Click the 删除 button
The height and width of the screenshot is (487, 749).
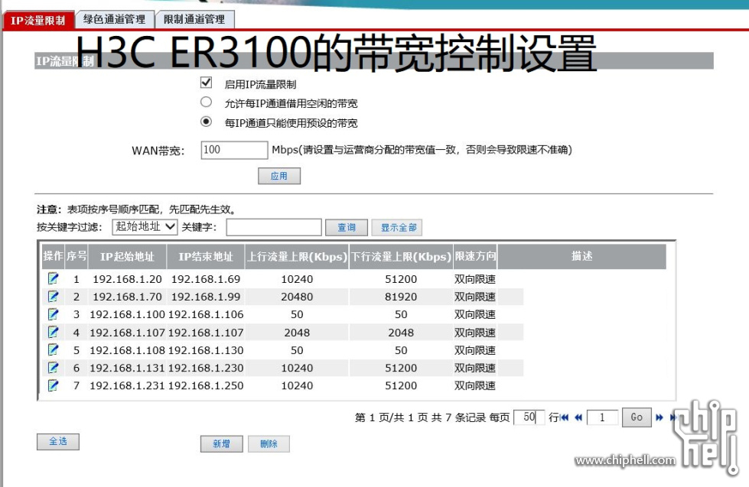coord(269,443)
